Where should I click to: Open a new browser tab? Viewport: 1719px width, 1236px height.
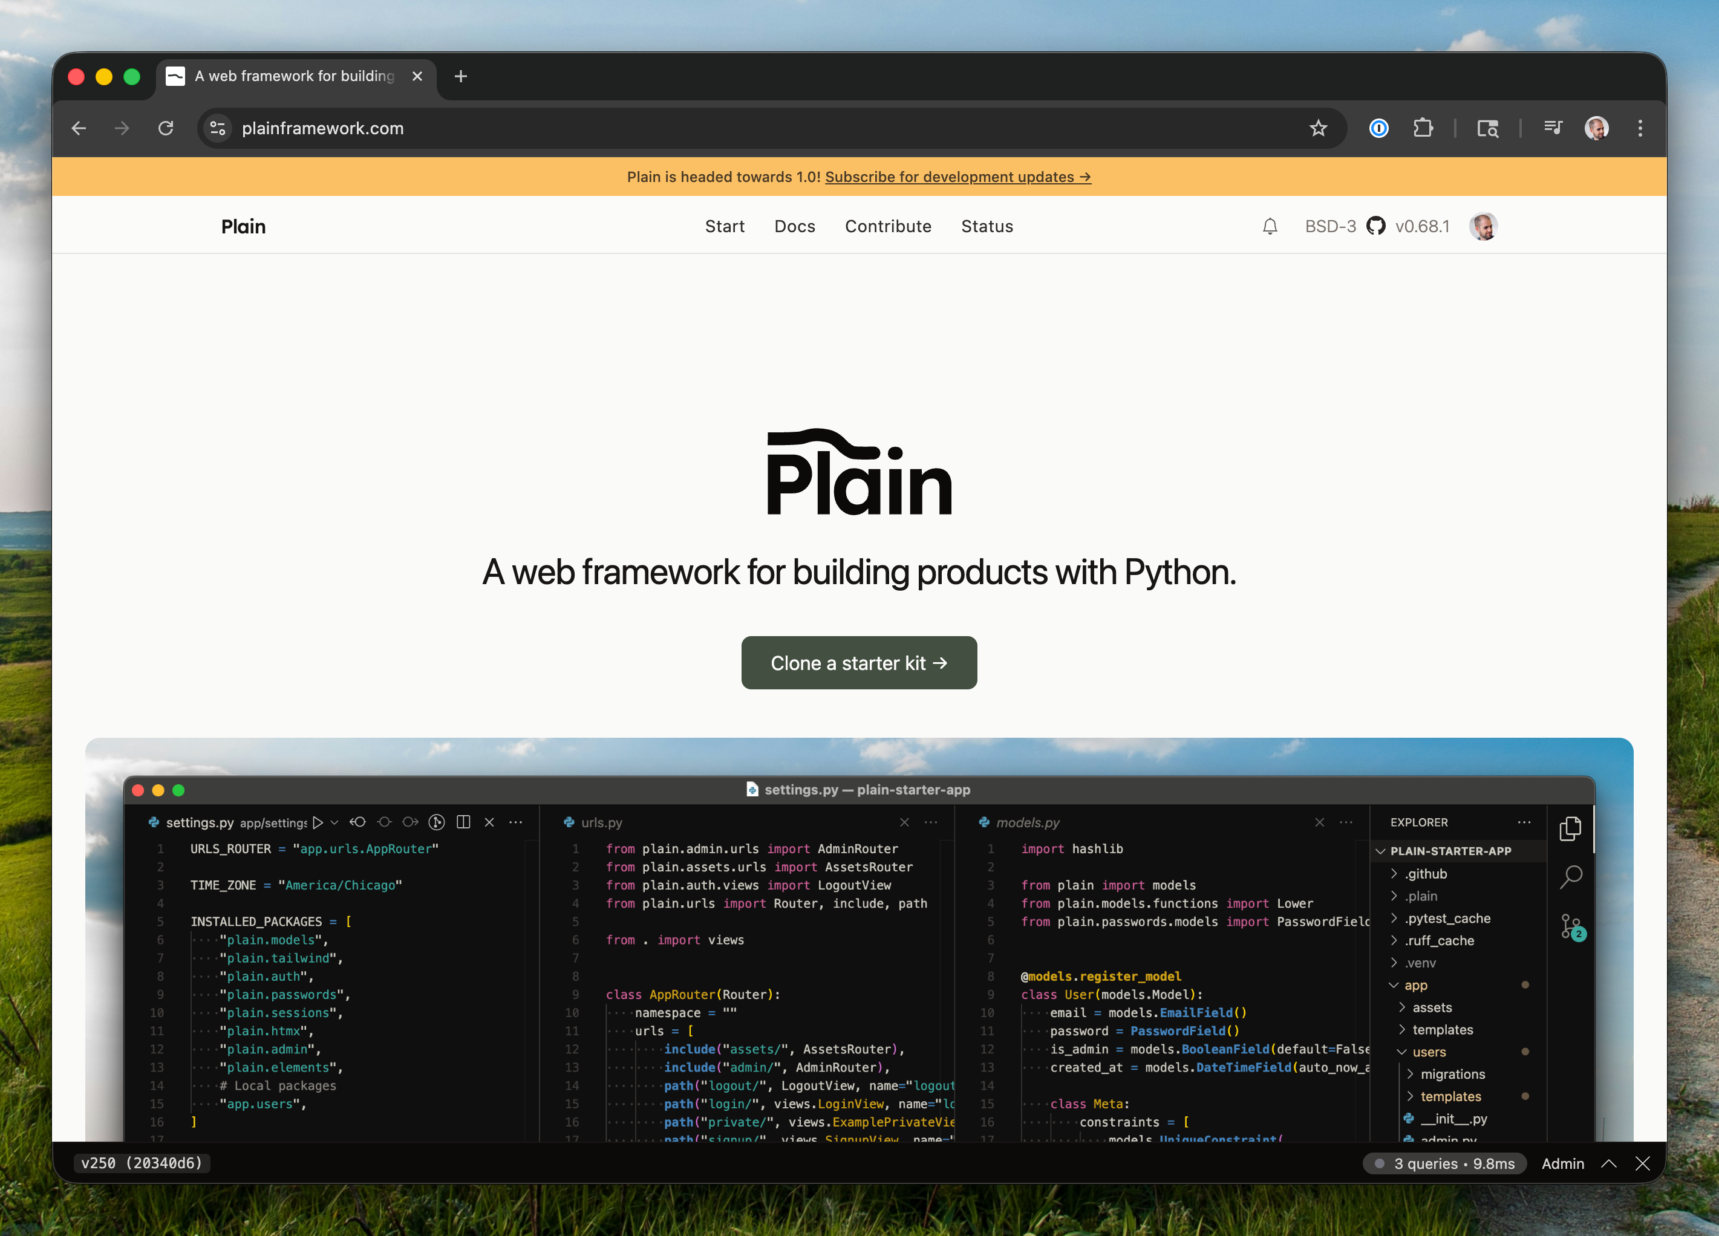coord(461,77)
